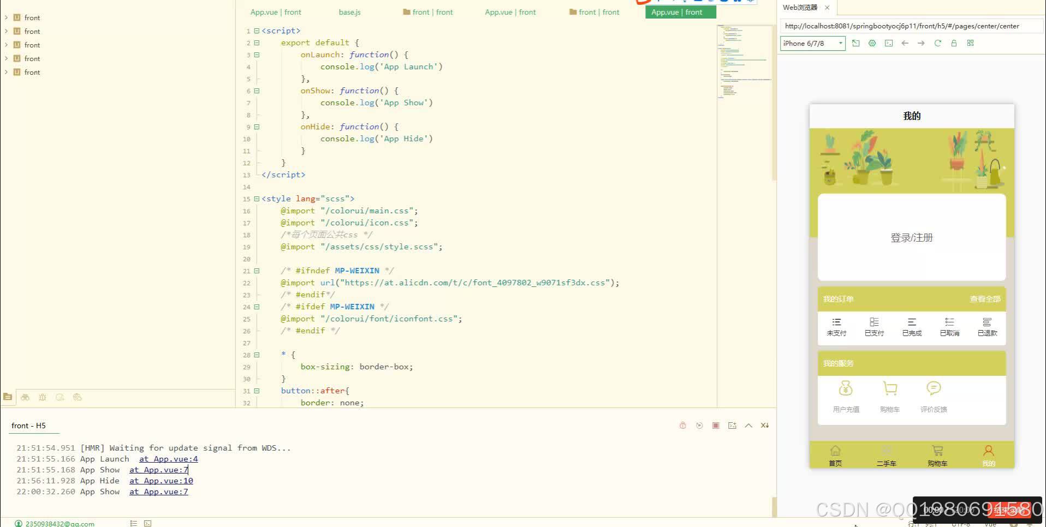Collapse the onShow function fold marker
This screenshot has width=1046, height=527.
(257, 91)
